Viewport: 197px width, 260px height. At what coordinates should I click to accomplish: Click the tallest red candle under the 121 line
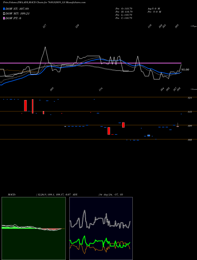pyautogui.click(x=33, y=106)
